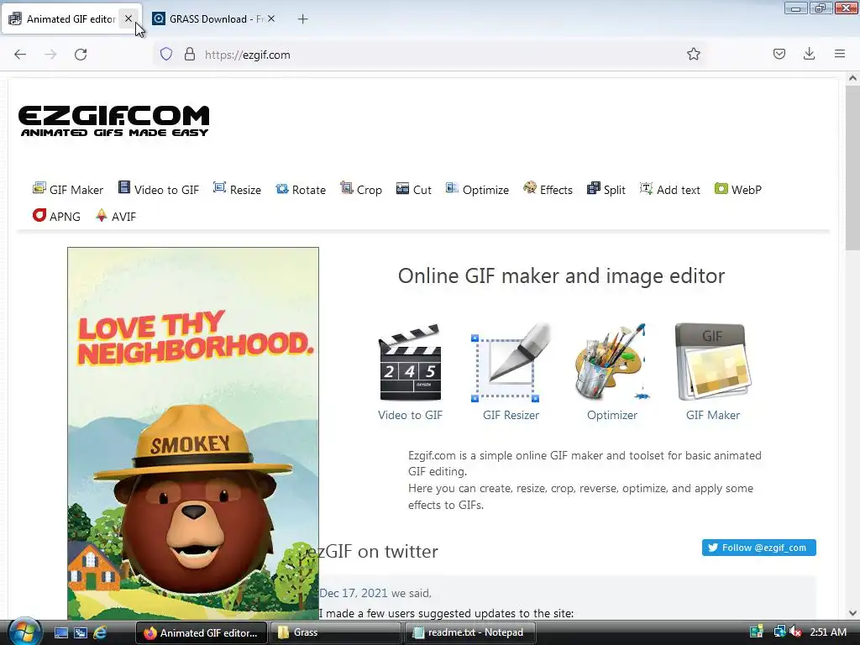The width and height of the screenshot is (860, 645).
Task: Open the GIF Maker menu link
Action: coord(68,189)
